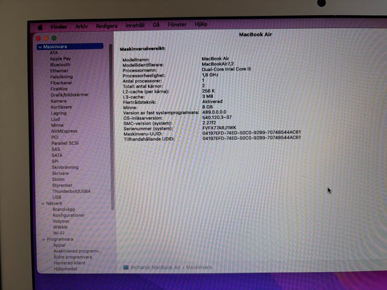Screen dimensions: 387x290
Task: Click the Dual-Core Intel Core i5 value
Action: 226,69
